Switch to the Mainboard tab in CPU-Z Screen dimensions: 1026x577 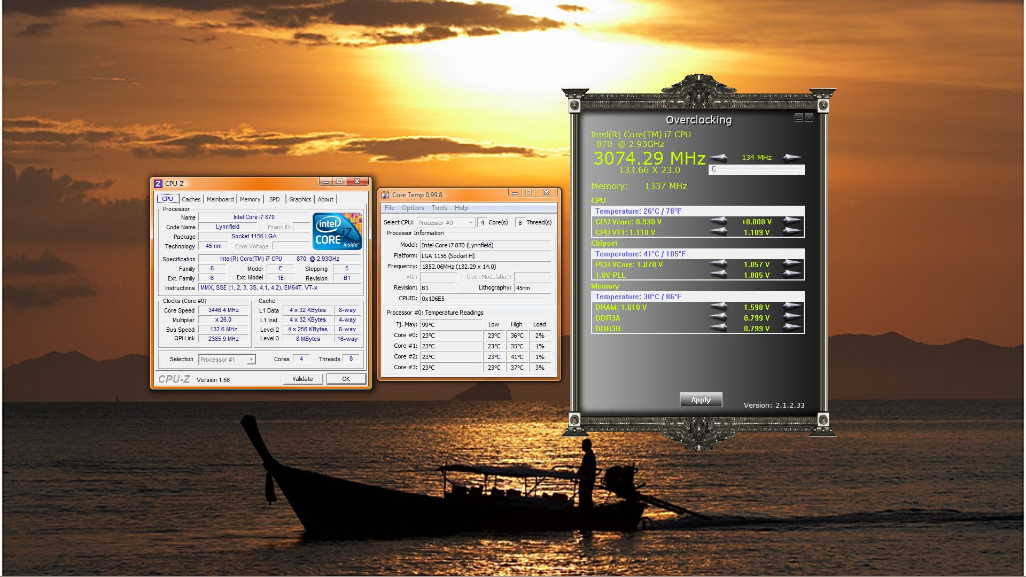coord(220,199)
